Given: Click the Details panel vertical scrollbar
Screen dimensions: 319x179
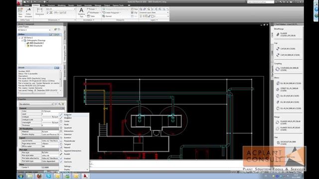Looking at the screenshot, I should coord(60,80).
